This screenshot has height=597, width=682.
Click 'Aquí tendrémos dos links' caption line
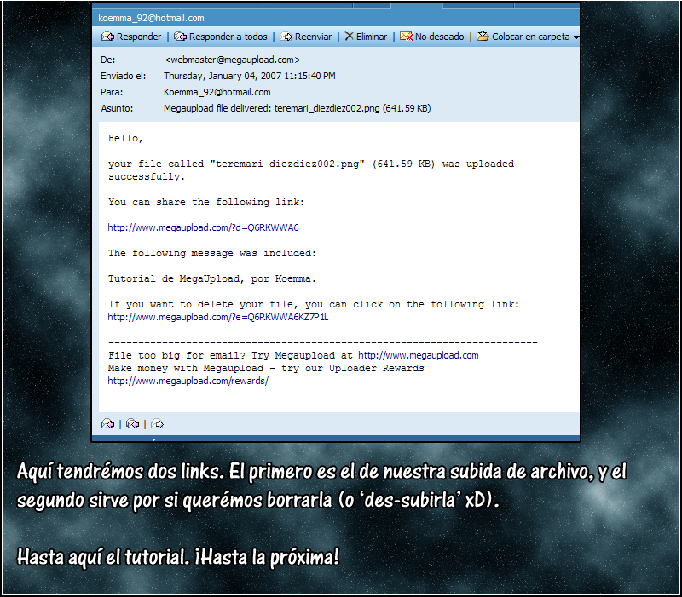point(120,472)
